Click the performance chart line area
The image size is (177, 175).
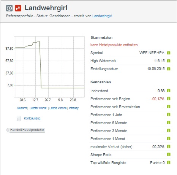pos(50,67)
